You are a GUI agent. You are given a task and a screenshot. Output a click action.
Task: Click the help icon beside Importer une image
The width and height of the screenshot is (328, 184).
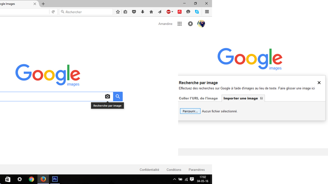[261, 98]
